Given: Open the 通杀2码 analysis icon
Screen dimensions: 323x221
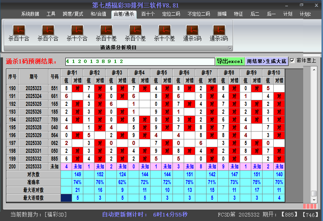Looking at the screenshot, I should (219, 31).
